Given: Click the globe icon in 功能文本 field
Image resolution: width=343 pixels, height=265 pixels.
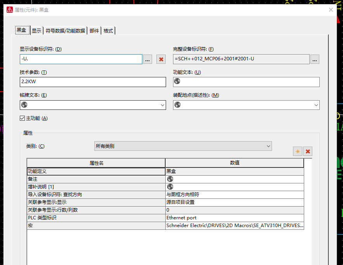Looking at the screenshot, I should (177, 82).
